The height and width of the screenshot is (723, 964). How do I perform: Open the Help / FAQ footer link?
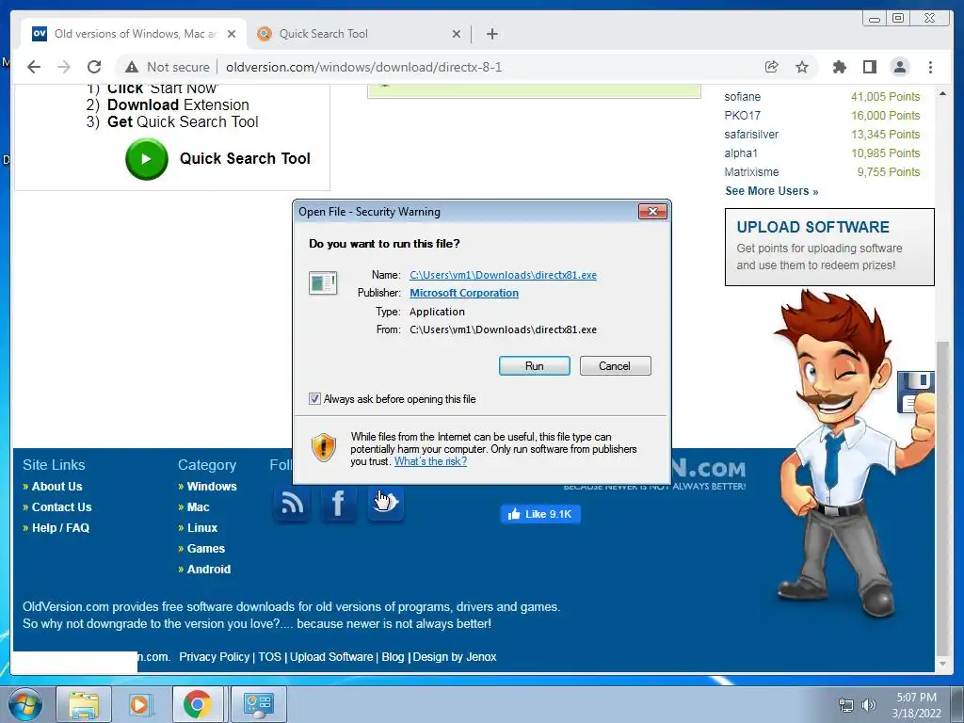60,528
